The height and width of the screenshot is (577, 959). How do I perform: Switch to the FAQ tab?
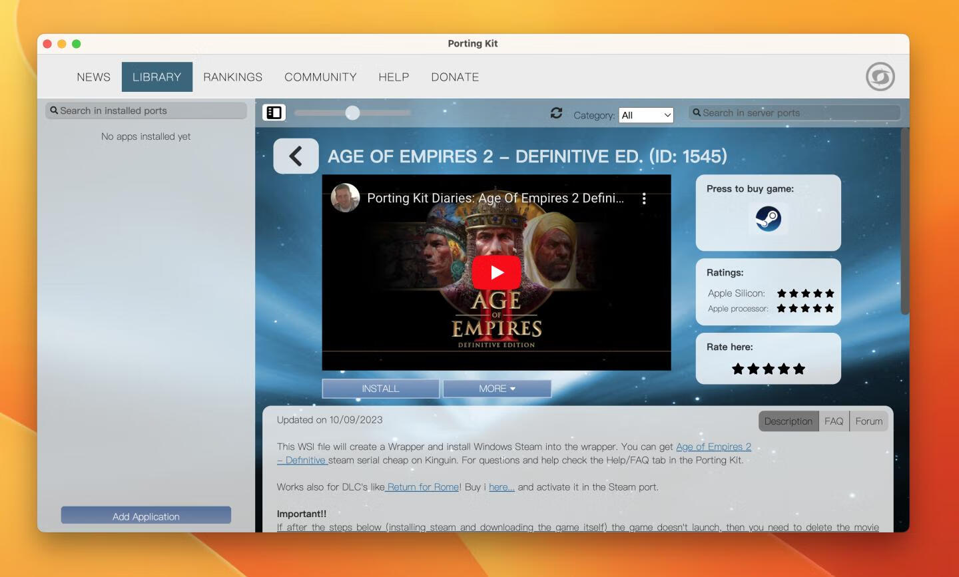(834, 421)
